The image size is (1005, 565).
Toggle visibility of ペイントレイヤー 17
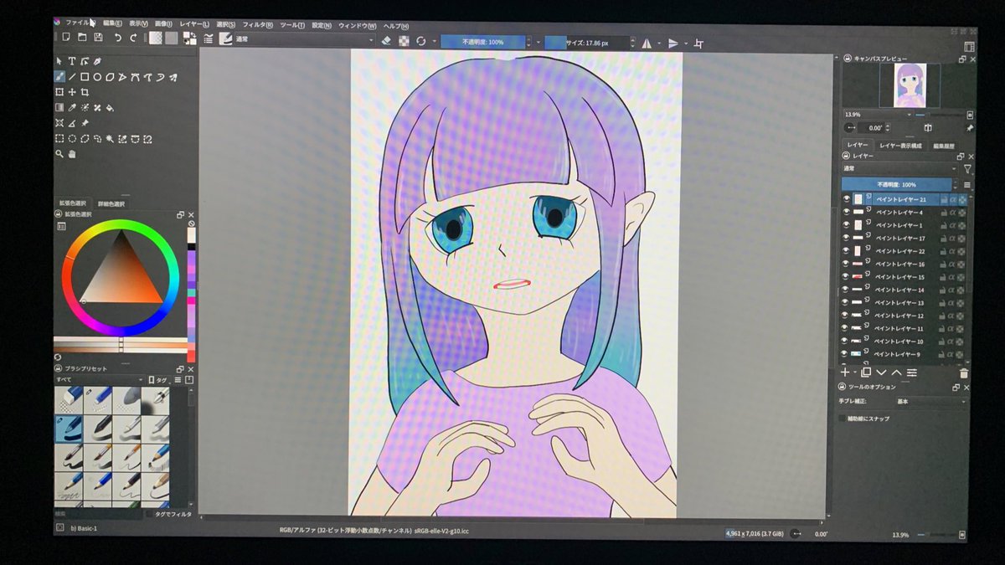(x=847, y=238)
